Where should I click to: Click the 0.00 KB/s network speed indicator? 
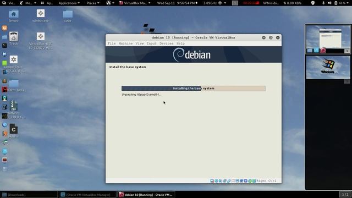point(292,3)
